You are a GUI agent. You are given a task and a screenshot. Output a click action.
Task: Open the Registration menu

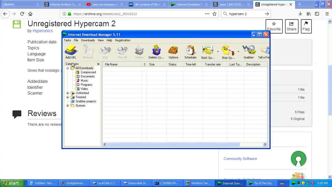point(123,40)
